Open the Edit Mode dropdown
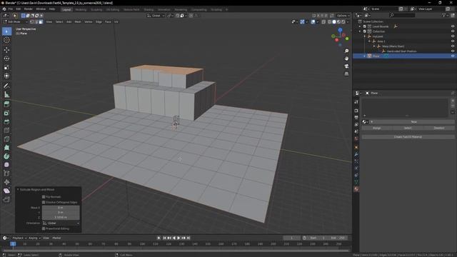This screenshot has width=457, height=257. [x=15, y=22]
